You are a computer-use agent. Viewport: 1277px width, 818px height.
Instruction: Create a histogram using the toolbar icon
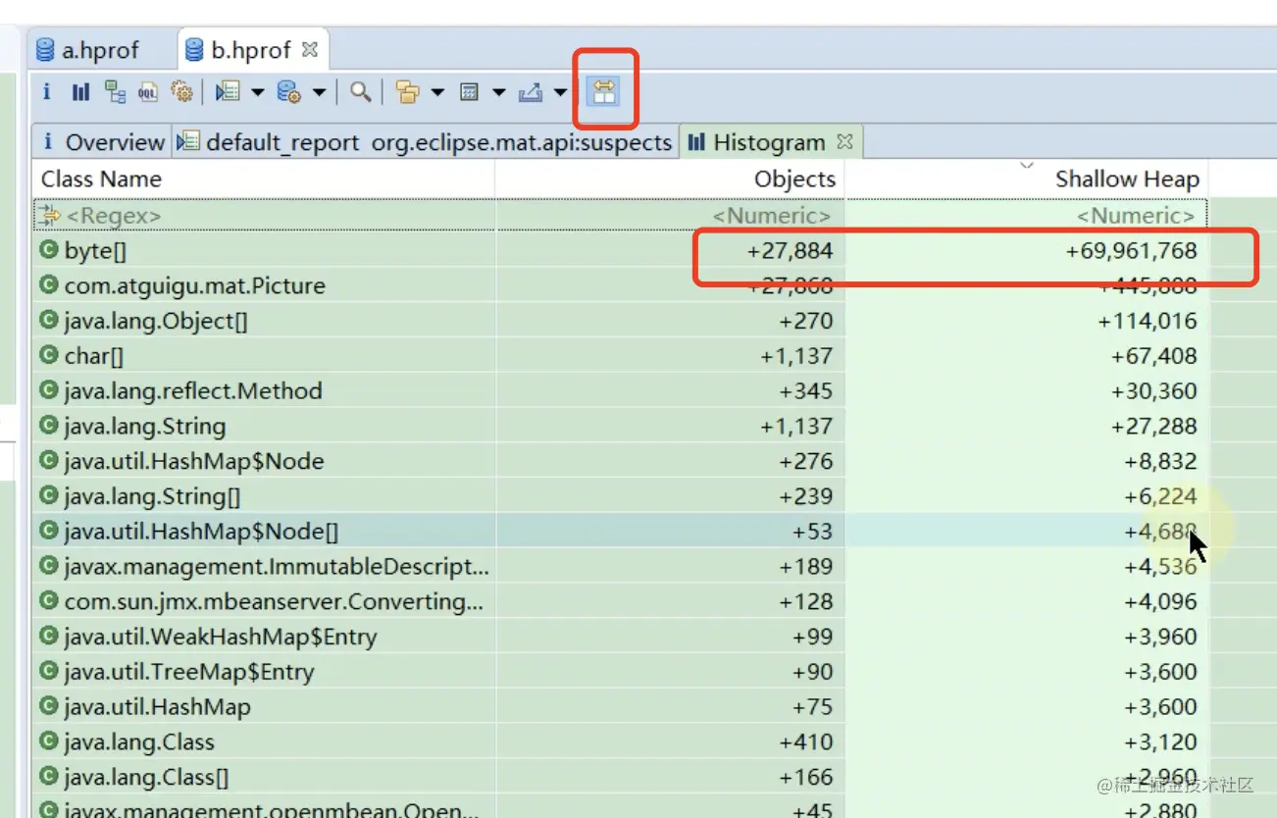click(80, 92)
